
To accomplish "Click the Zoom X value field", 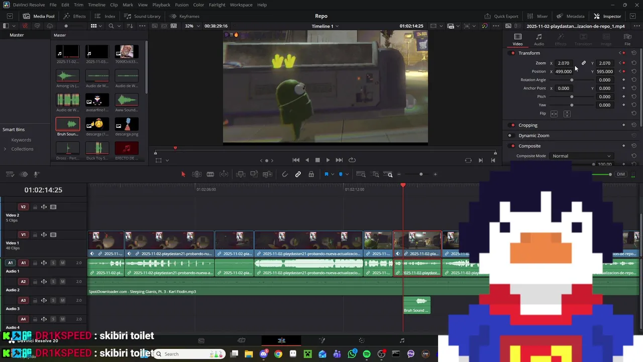I will click(564, 63).
